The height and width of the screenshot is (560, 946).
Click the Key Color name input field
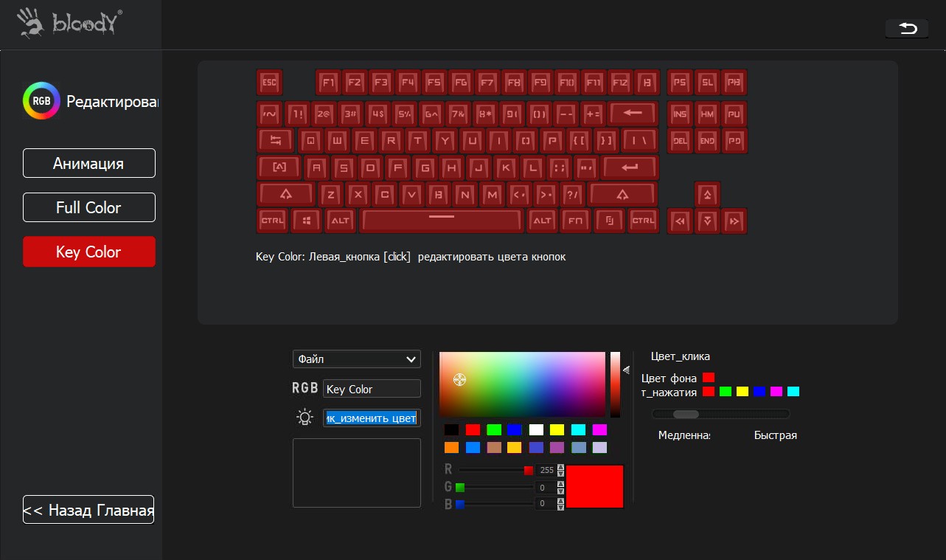(x=372, y=389)
